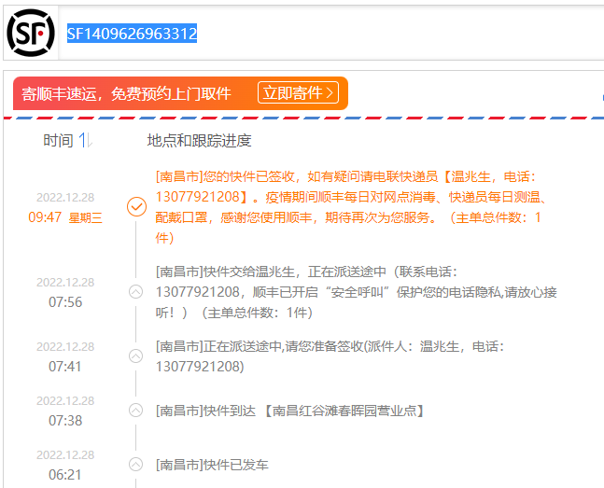Click the timeline marker at 06:21
604x488 pixels.
point(135,464)
